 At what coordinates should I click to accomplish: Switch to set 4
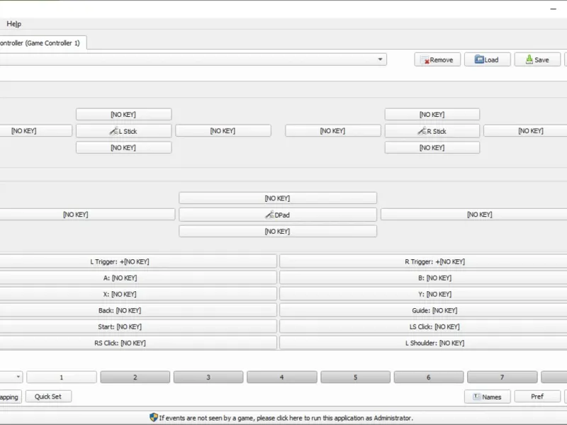click(x=281, y=377)
